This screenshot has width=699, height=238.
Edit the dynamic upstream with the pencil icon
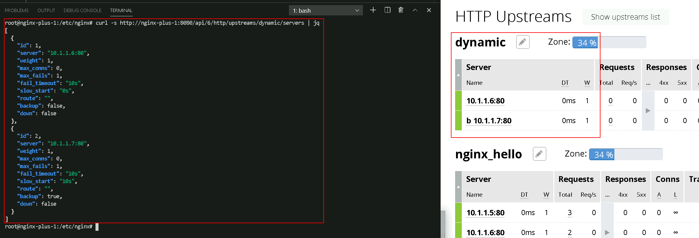point(523,42)
